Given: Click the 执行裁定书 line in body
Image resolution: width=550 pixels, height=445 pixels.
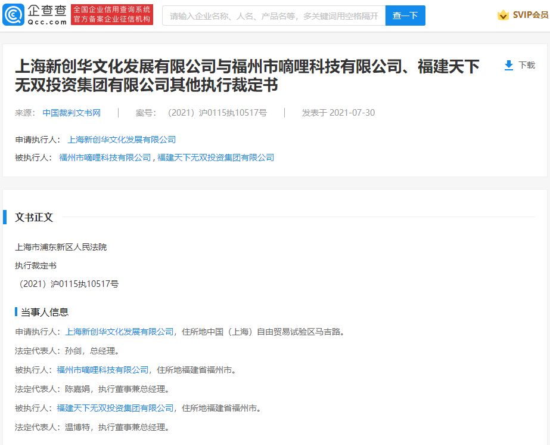Looking at the screenshot, I should 36,265.
